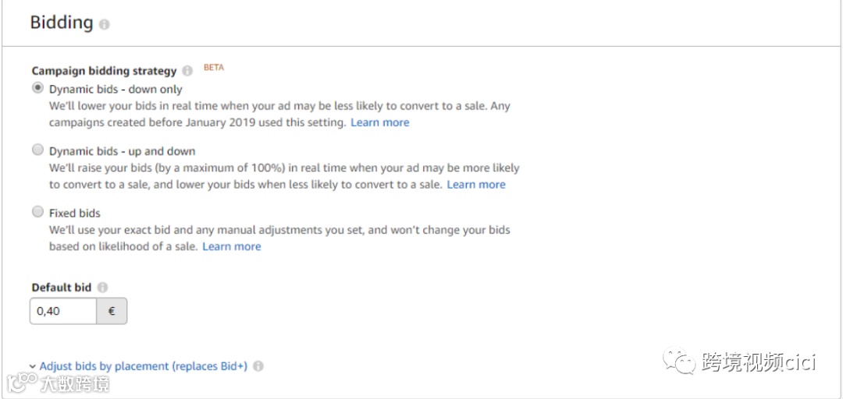Click the Bidding section heading

pyautogui.click(x=62, y=23)
